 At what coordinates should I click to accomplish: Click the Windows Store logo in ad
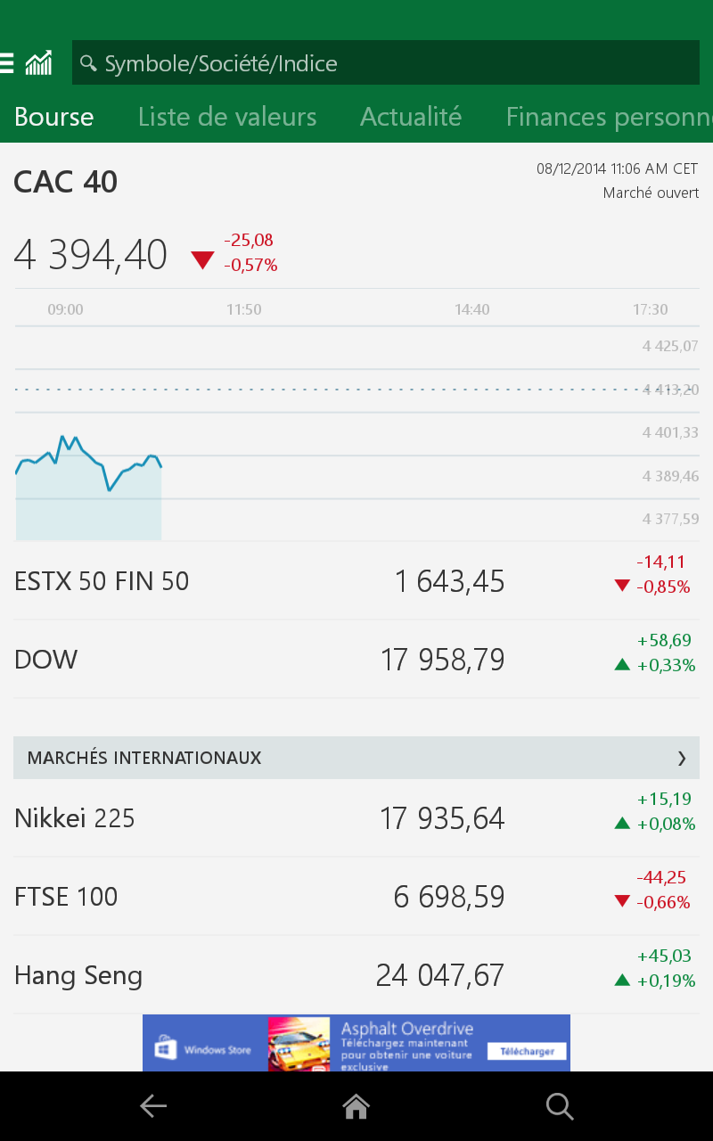(166, 1048)
